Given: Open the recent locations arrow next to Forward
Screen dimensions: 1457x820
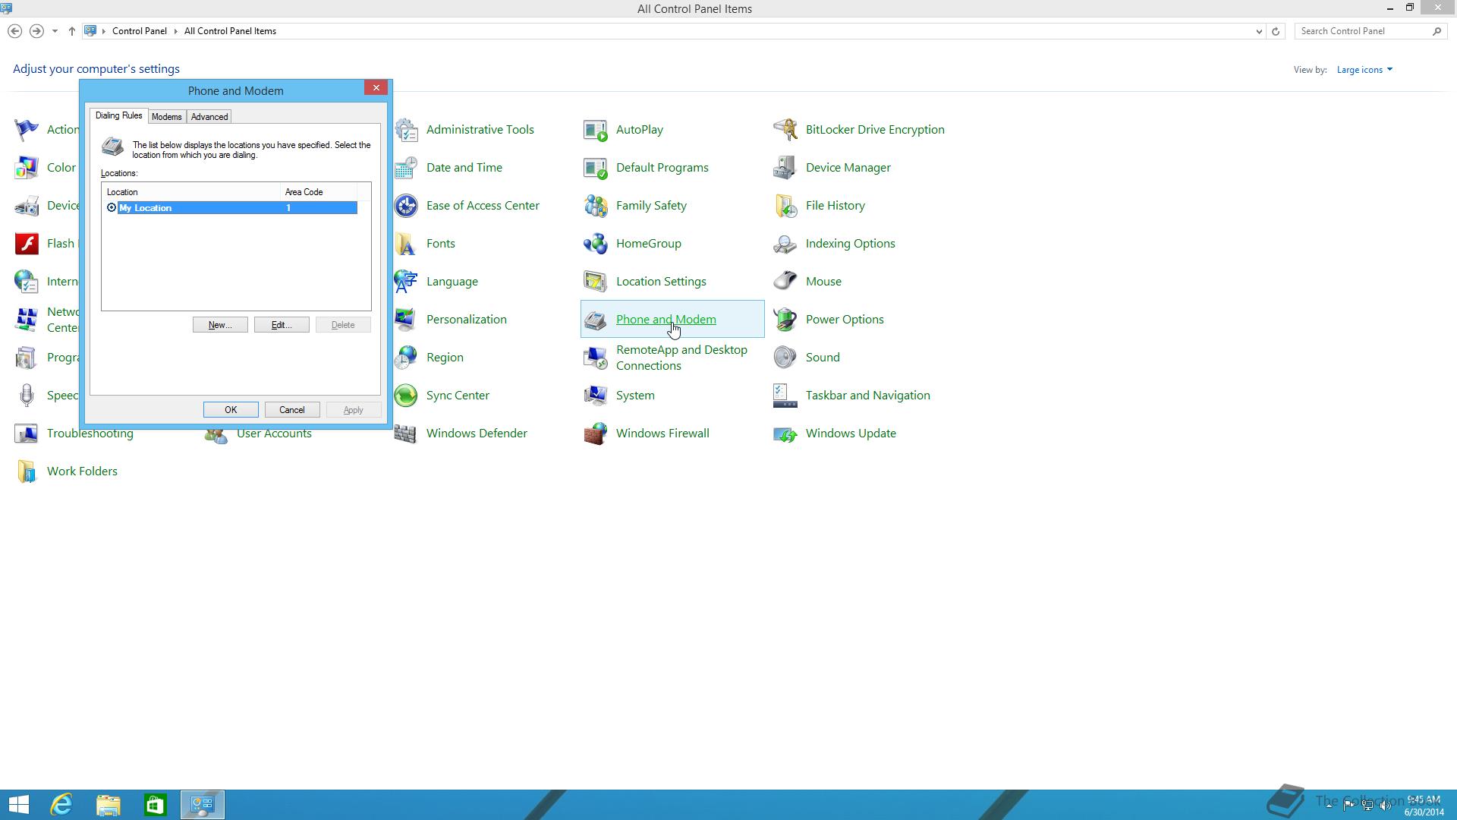Looking at the screenshot, I should (55, 31).
